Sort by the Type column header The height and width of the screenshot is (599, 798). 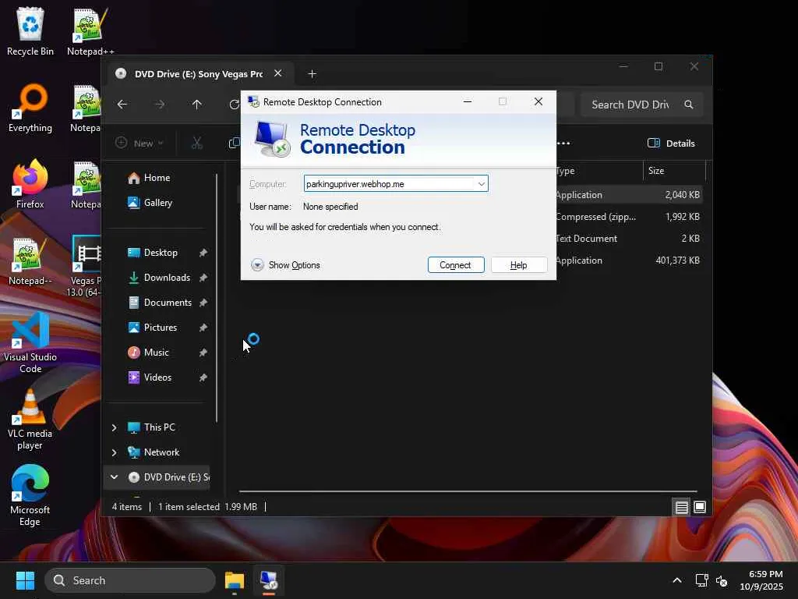coord(599,171)
